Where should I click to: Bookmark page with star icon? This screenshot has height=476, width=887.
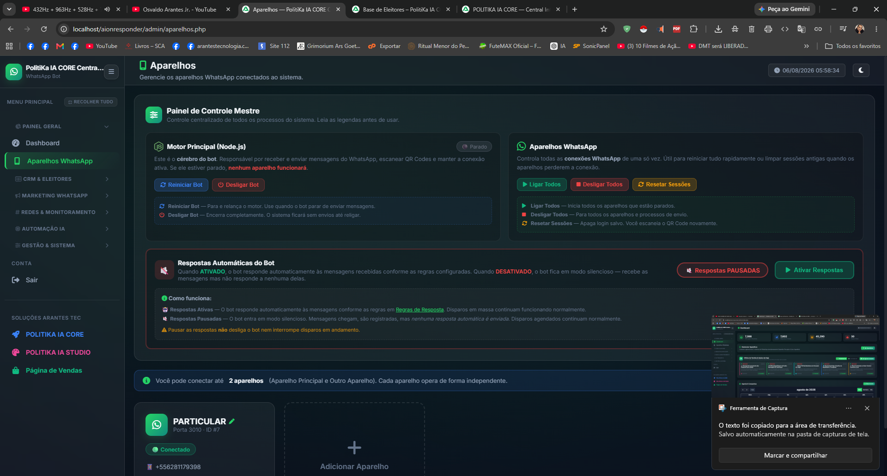tap(603, 29)
